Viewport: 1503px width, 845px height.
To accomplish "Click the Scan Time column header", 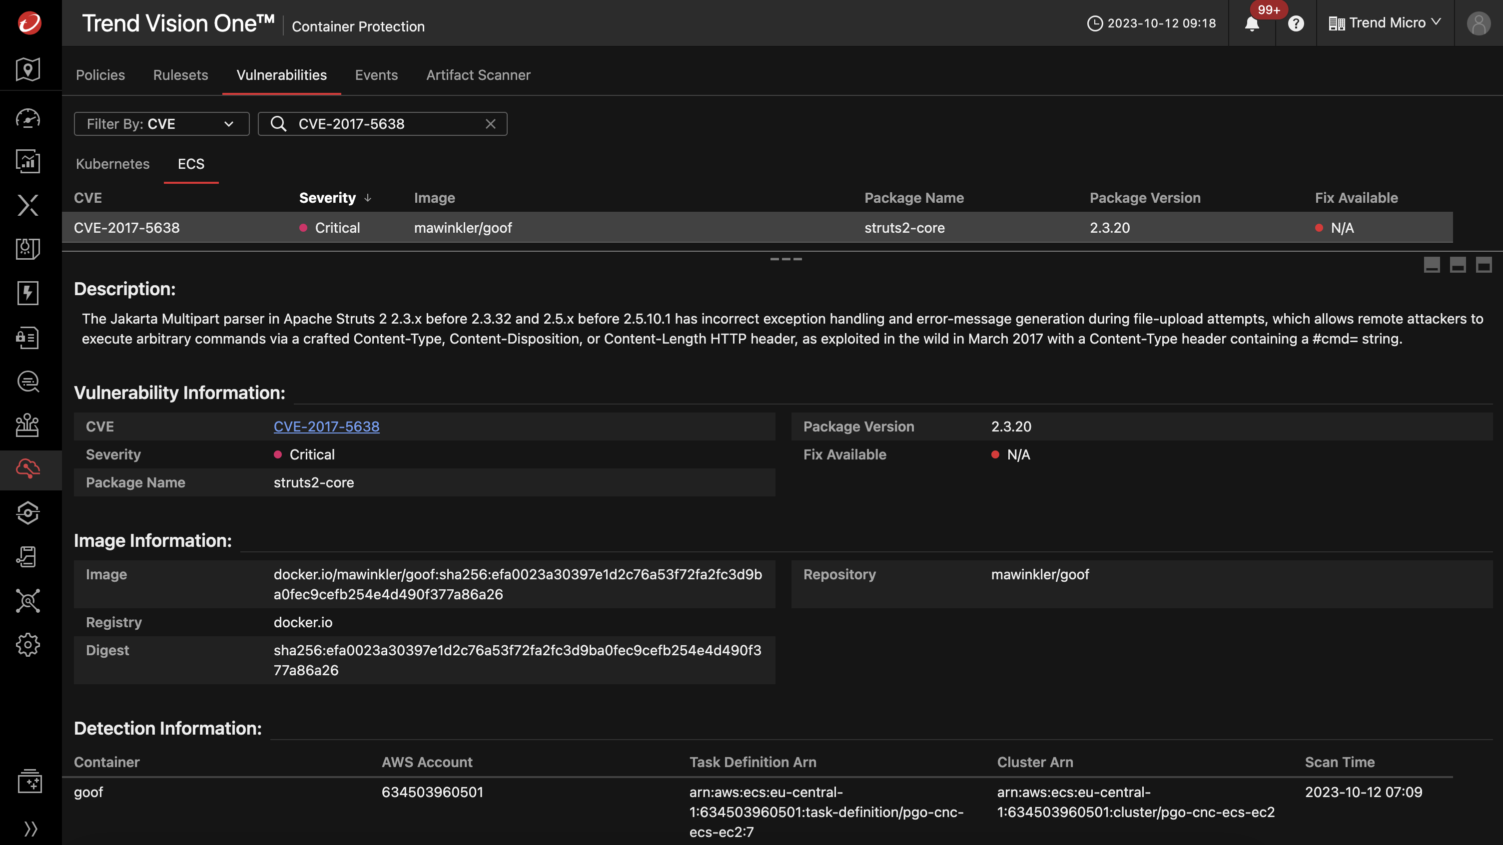I will tap(1340, 762).
